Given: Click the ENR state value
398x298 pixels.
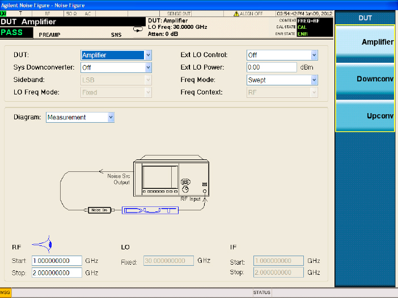Looking at the screenshot, I should click(302, 34).
